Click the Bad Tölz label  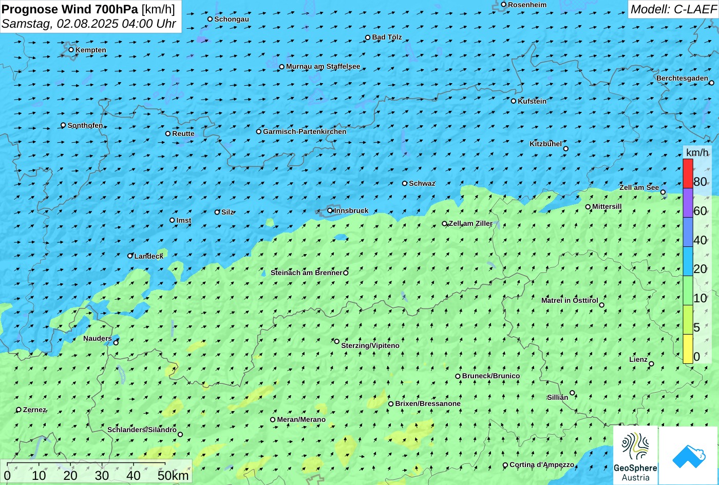pyautogui.click(x=387, y=37)
